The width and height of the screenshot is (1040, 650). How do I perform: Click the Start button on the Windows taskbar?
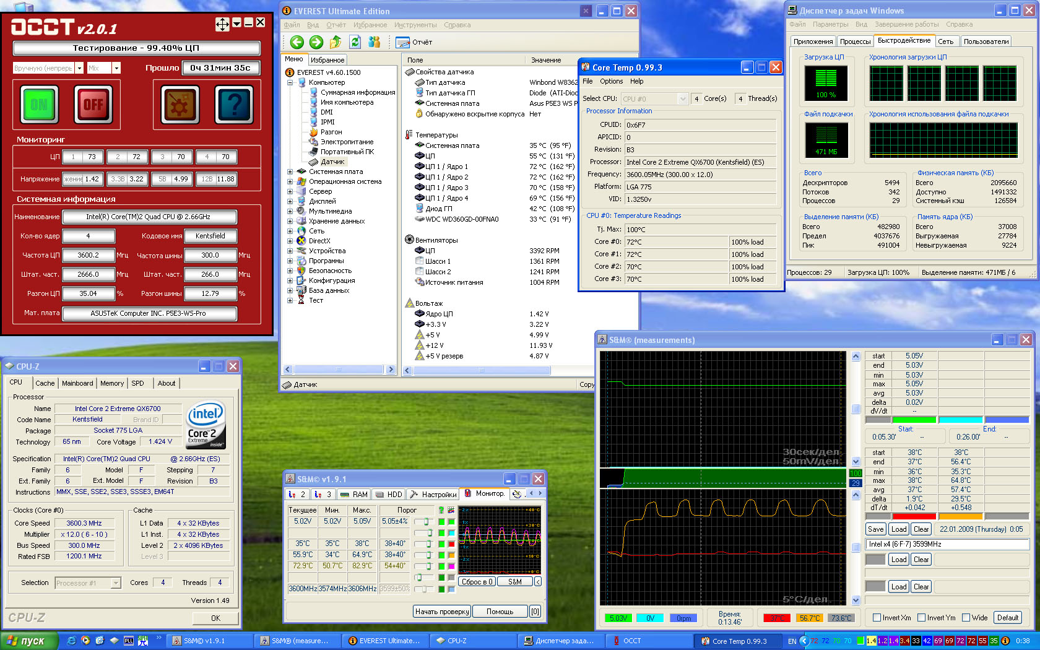pos(29,641)
